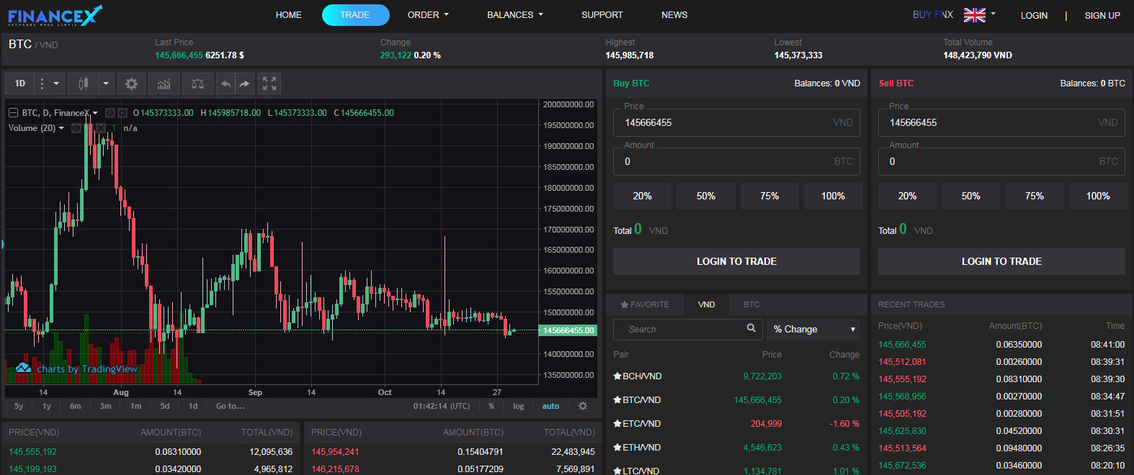Screen dimensions: 1134x475
Task: Click LOGIN TO TRADE under Buy BTC
Action: point(736,261)
